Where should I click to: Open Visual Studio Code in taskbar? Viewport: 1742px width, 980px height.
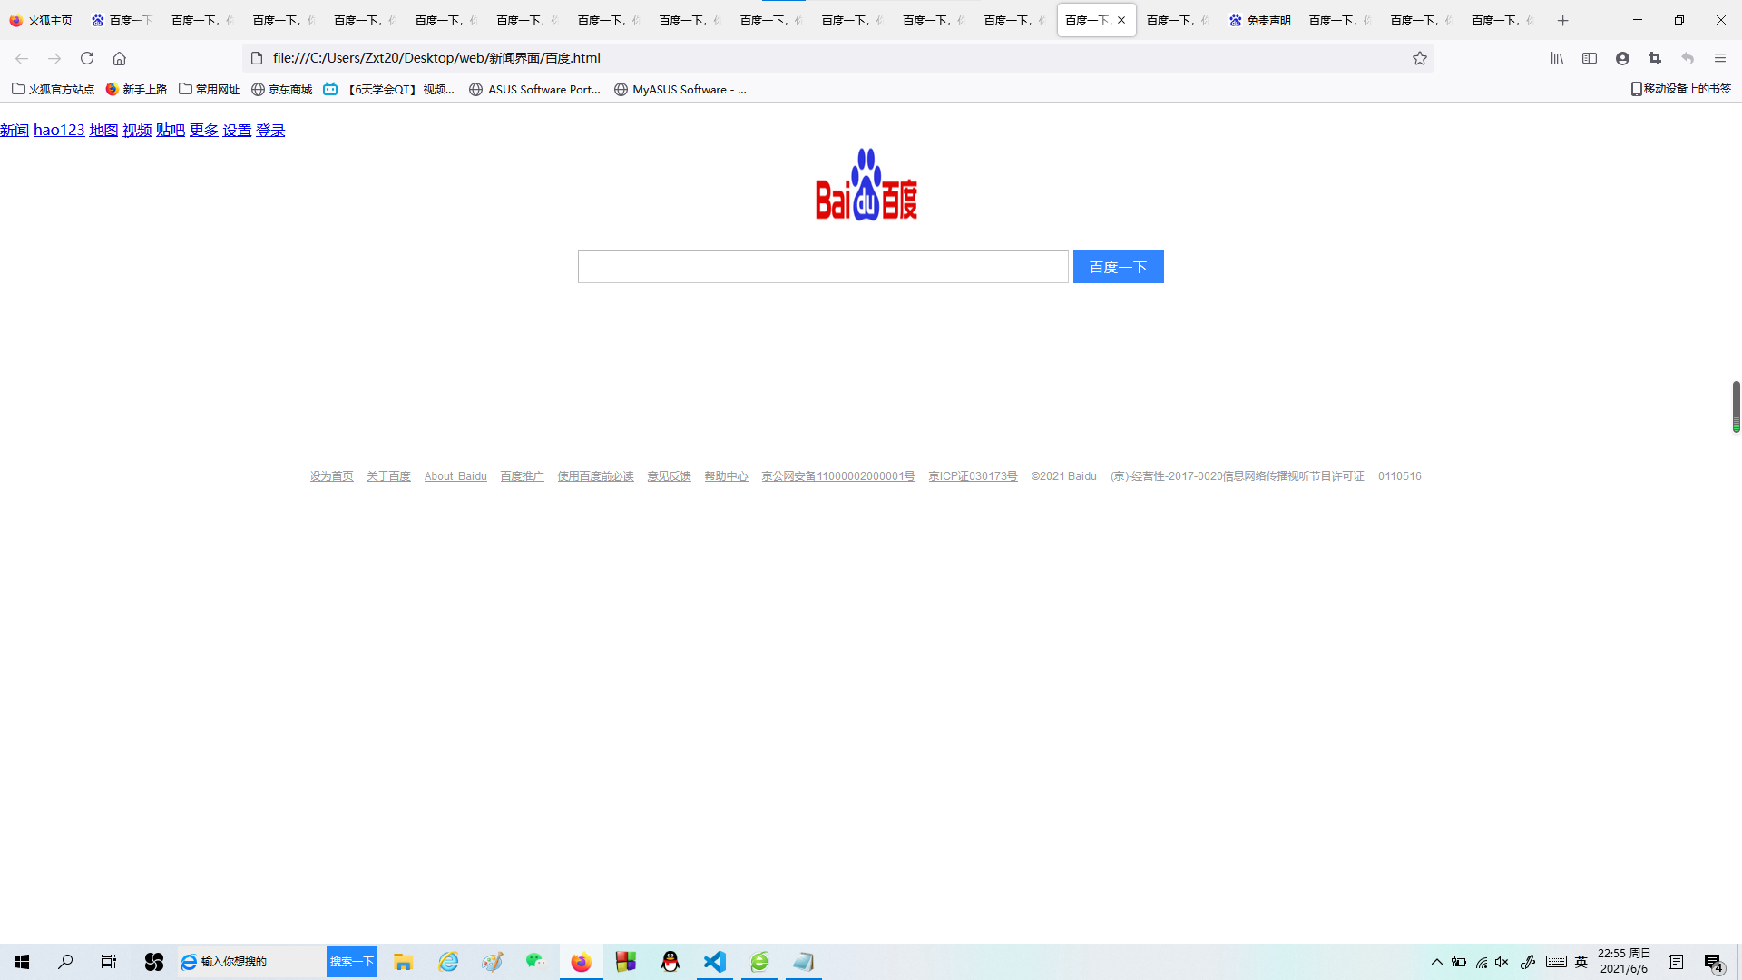pos(715,962)
